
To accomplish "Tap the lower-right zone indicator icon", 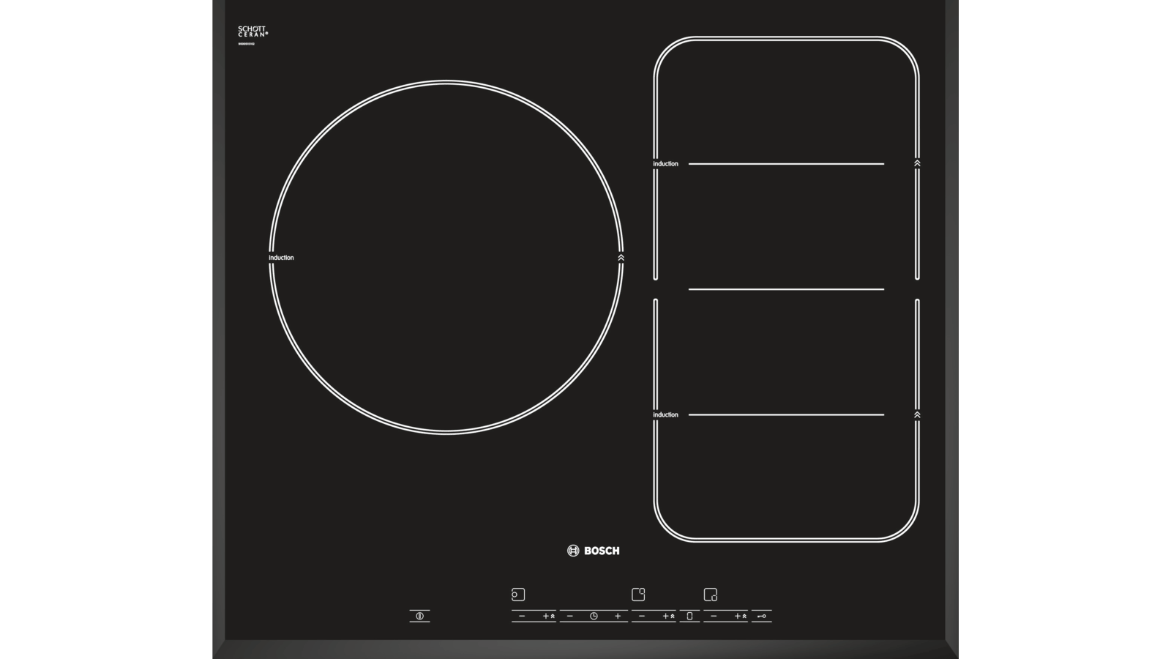I will pyautogui.click(x=710, y=595).
